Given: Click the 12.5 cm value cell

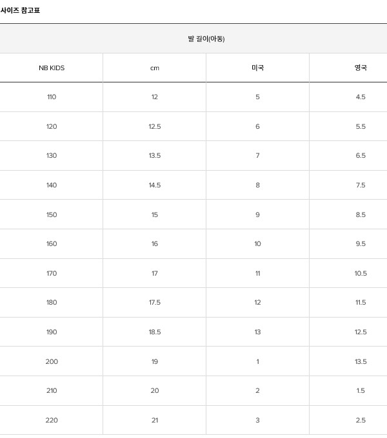Looking at the screenshot, I should pos(154,126).
